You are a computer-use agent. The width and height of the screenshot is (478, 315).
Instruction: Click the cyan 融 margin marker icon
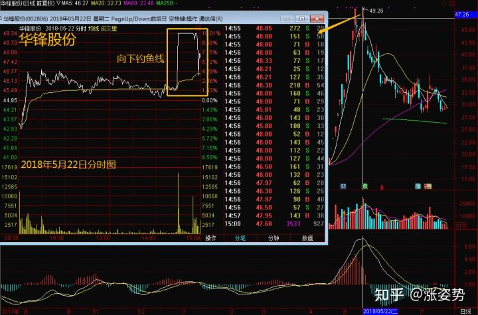click(418, 186)
